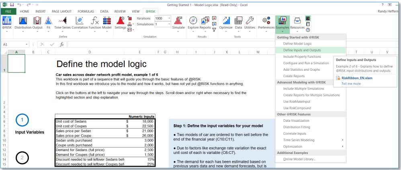Open the Simulations count dropdown
Image resolution: width=401 pixels, height=170 pixels.
pyautogui.click(x=169, y=24)
